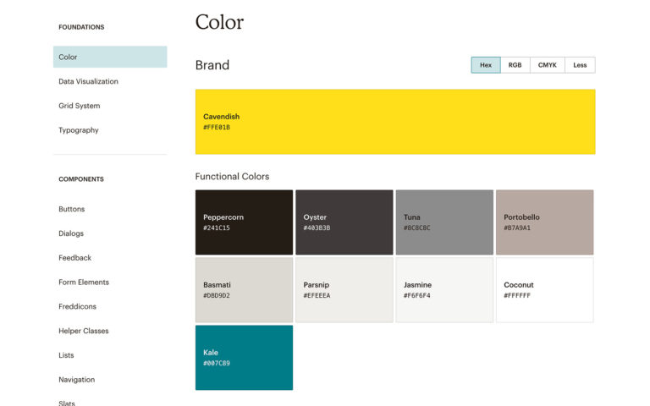This screenshot has width=650, height=406.
Task: Click the Cavendish yellow brand swatch
Action: point(394,122)
